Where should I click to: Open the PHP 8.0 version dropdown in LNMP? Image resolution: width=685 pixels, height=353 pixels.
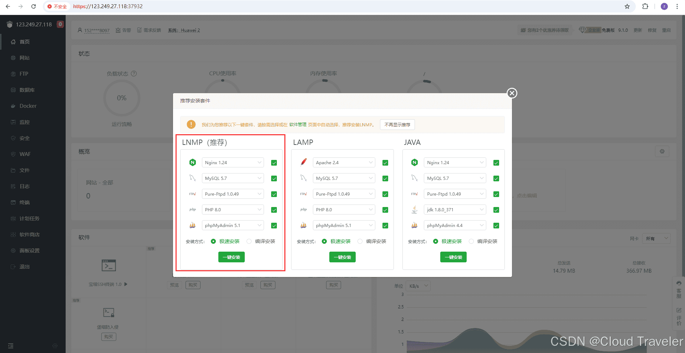click(233, 210)
